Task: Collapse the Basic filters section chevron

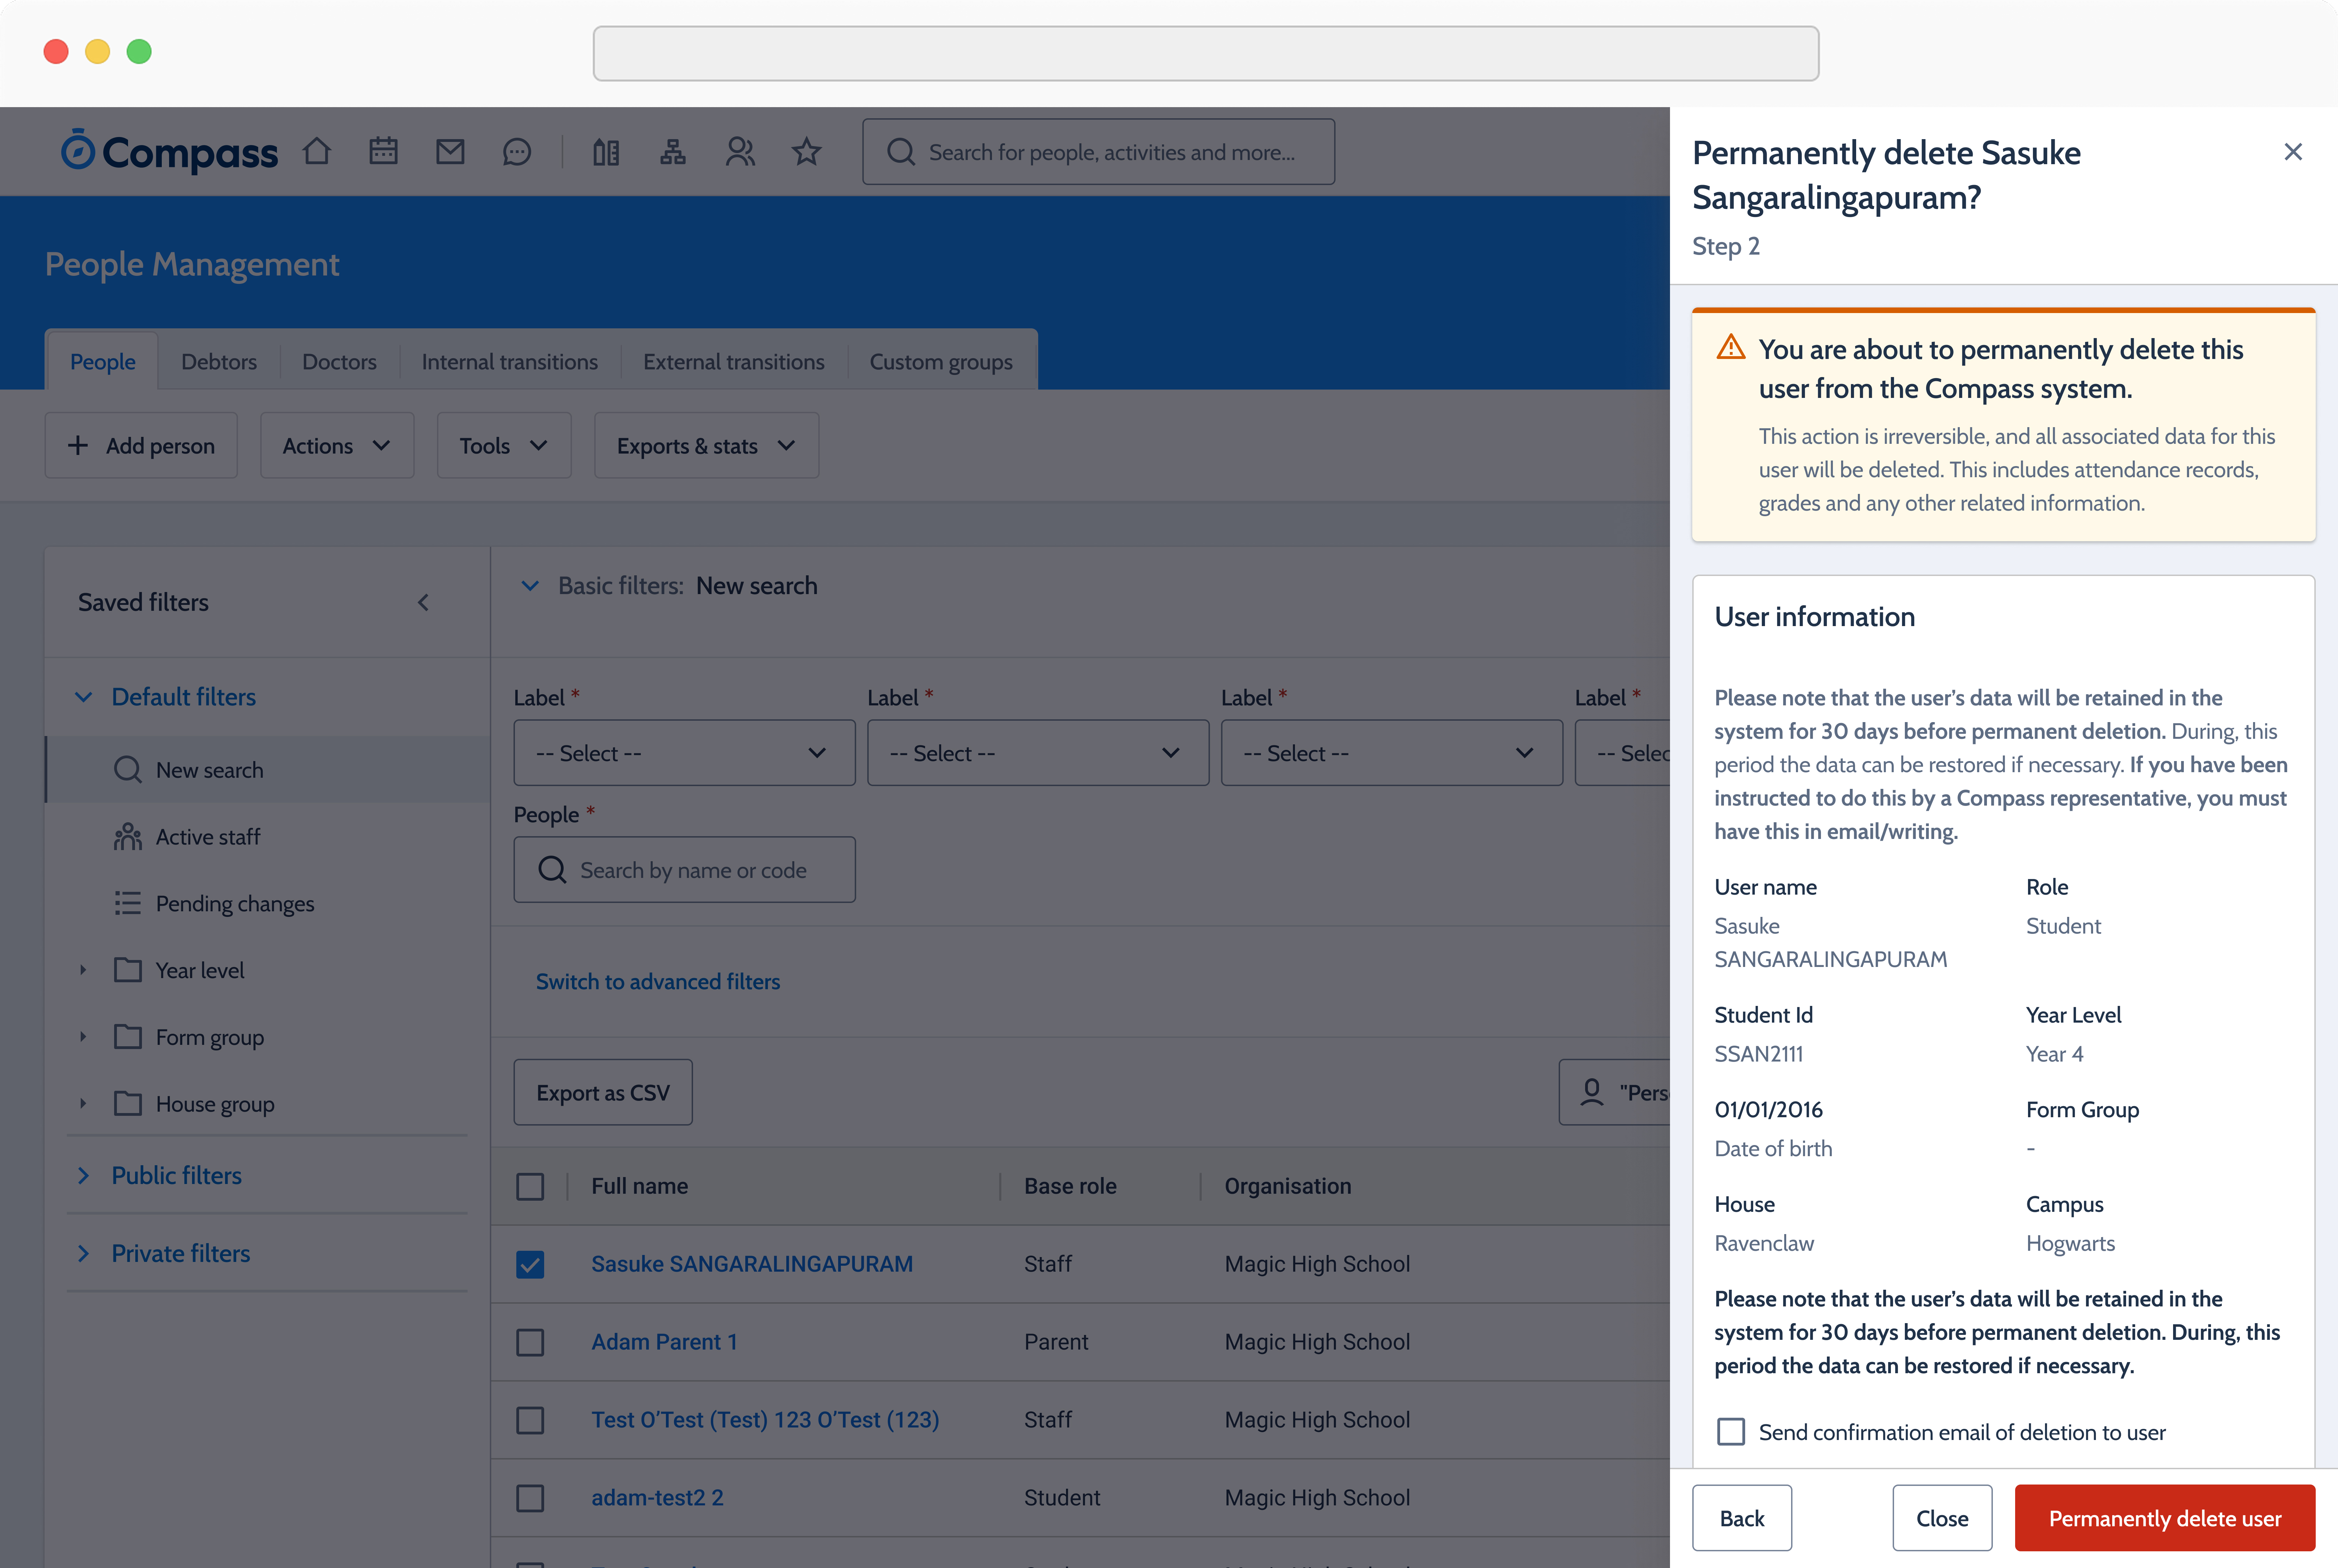Action: click(x=530, y=586)
